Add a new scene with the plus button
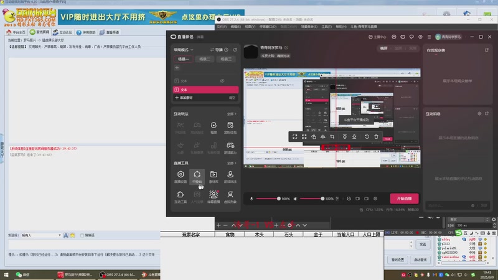The image size is (498, 280). [177, 68]
